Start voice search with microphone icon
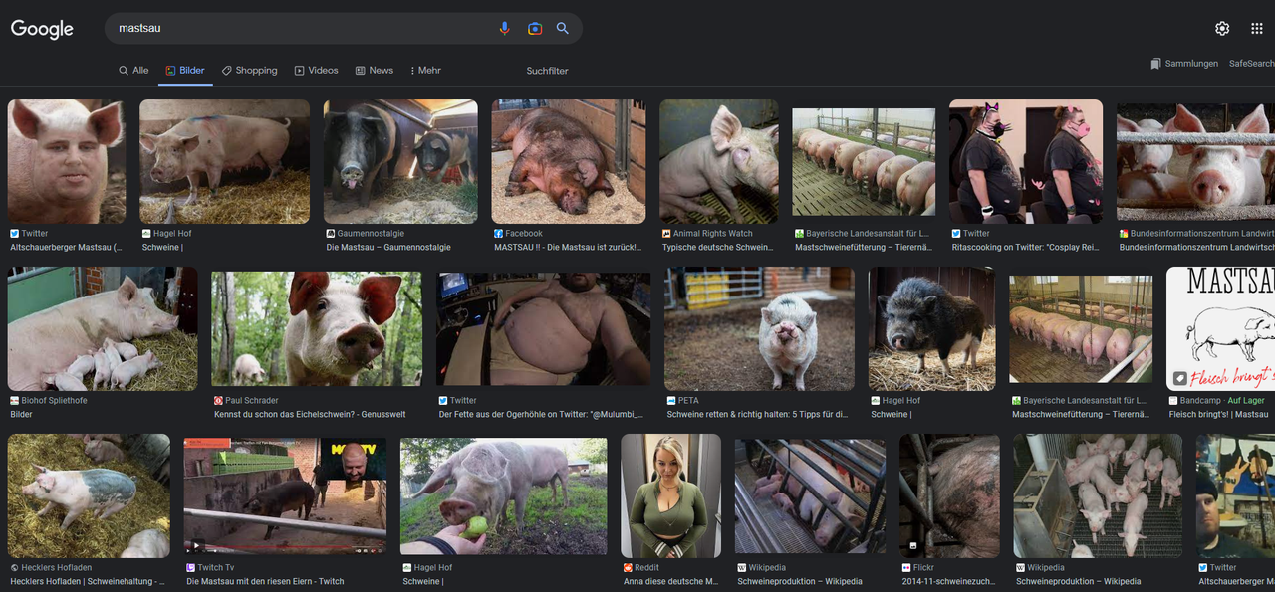 (505, 28)
